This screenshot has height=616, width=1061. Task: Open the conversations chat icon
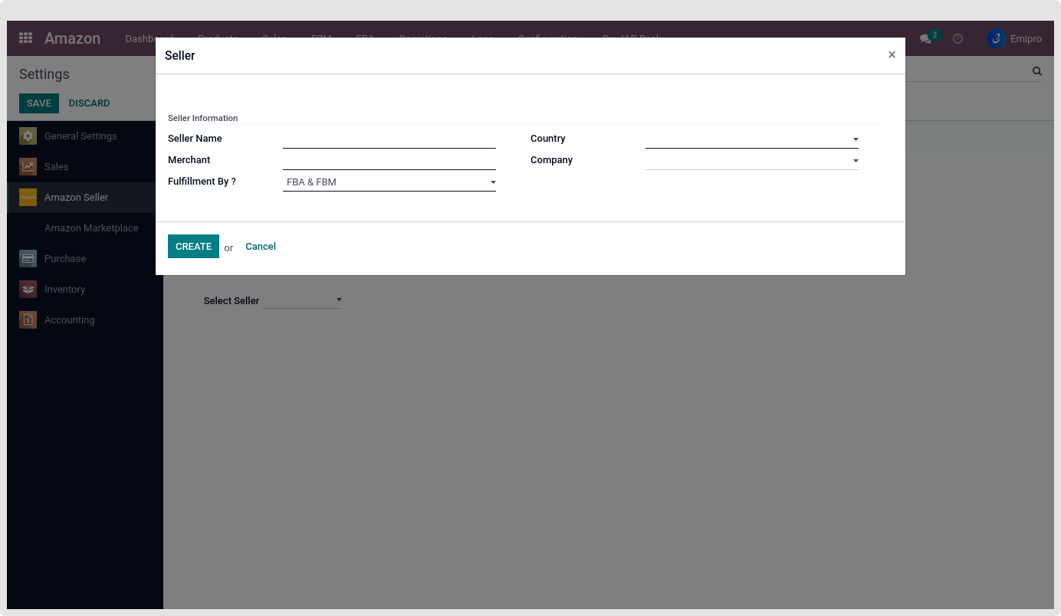tap(926, 39)
